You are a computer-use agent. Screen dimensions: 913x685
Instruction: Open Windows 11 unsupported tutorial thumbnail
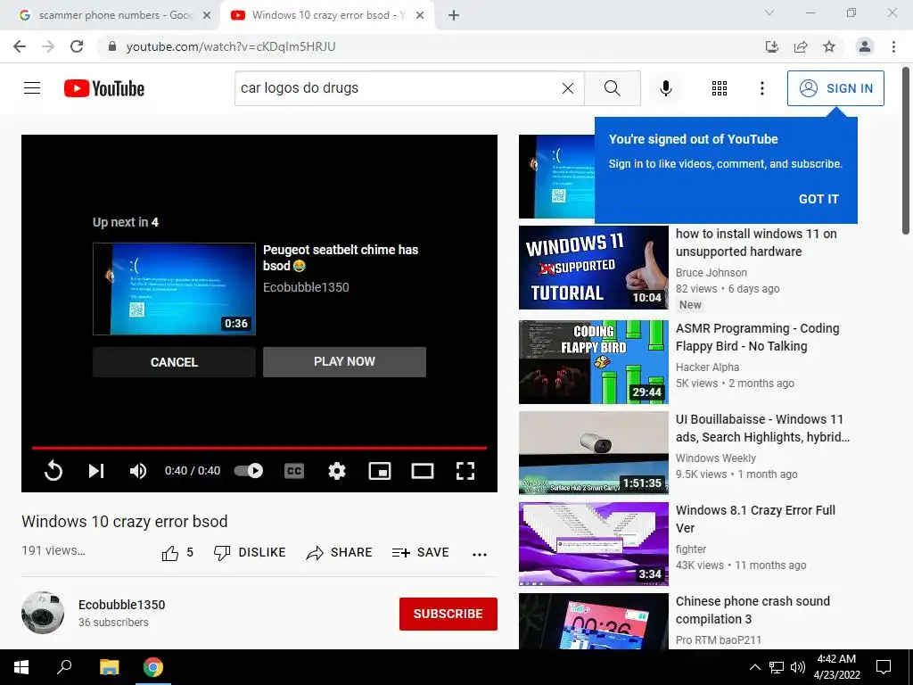pos(593,268)
